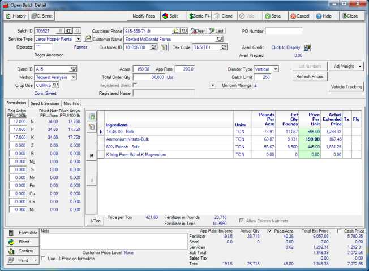Click the Avail Credit display icon
The width and height of the screenshot is (369, 271).
308,47
